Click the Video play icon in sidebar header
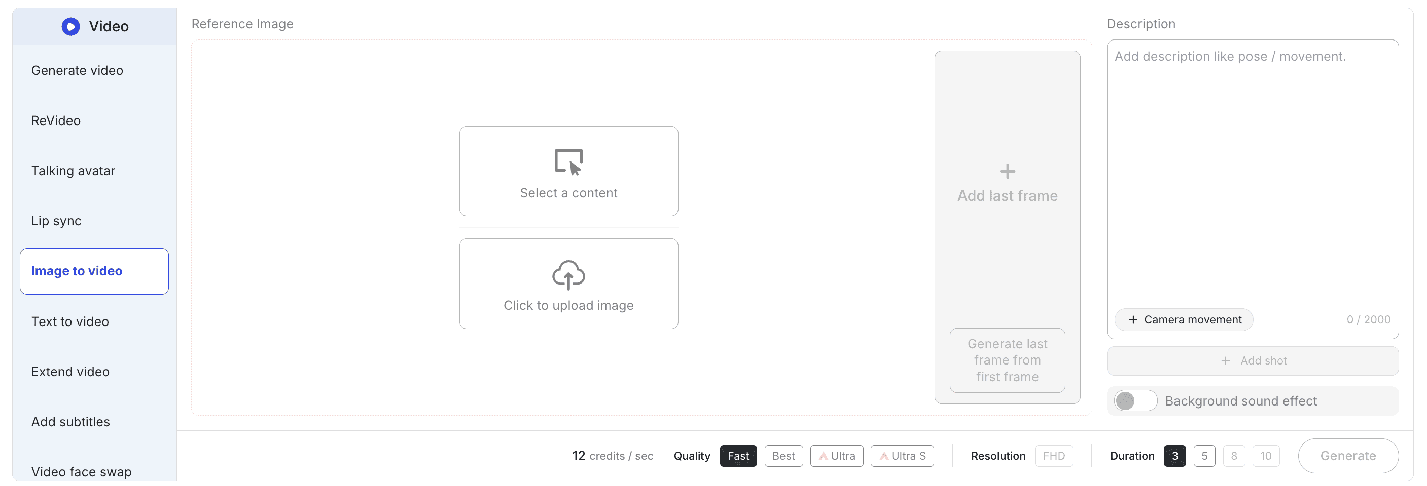The width and height of the screenshot is (1427, 486). (70, 26)
